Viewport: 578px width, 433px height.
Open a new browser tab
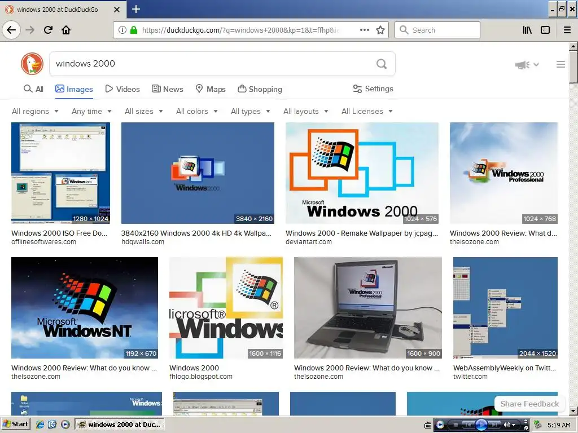(x=135, y=9)
